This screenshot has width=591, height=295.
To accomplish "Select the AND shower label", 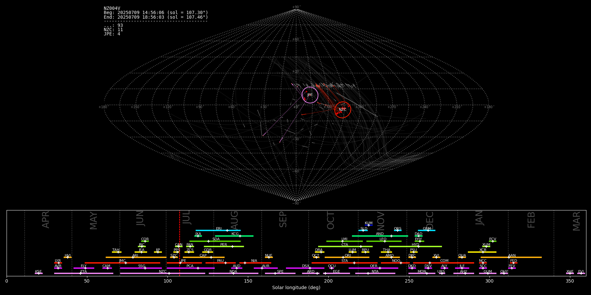I will click(380, 234).
